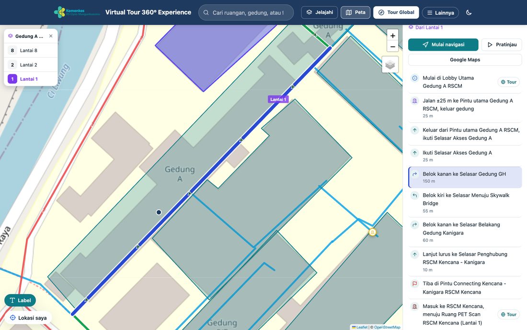Image resolution: width=527 pixels, height=330 pixels.
Task: Select step Mulai di Lobby Utama
Action: [x=465, y=82]
